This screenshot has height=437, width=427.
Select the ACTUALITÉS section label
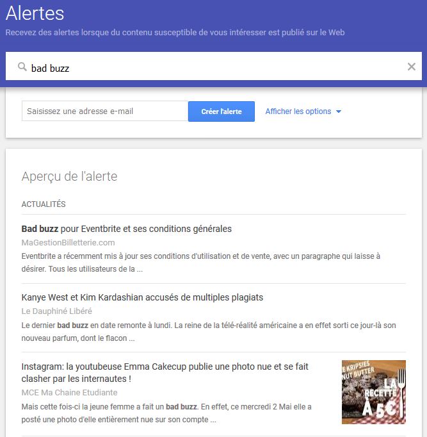click(44, 204)
